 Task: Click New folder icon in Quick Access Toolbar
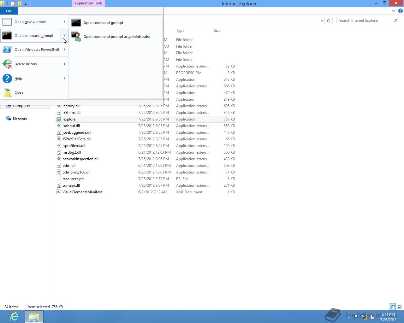pos(20,4)
